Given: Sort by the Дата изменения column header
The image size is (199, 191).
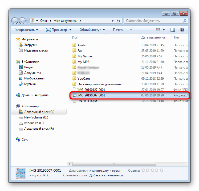Looking at the screenshot, I should [153, 37].
